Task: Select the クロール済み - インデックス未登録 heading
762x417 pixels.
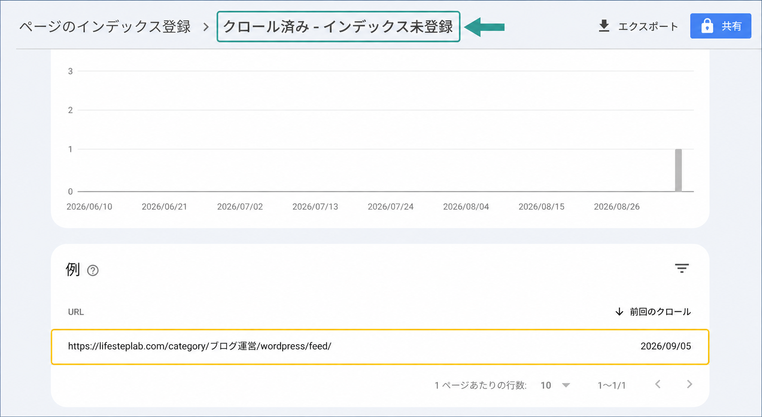Action: pos(338,27)
